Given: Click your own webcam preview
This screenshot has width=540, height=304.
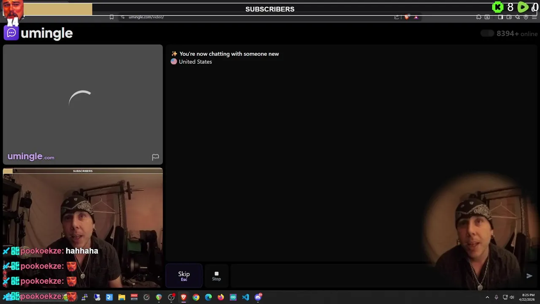Looking at the screenshot, I should coord(83,228).
